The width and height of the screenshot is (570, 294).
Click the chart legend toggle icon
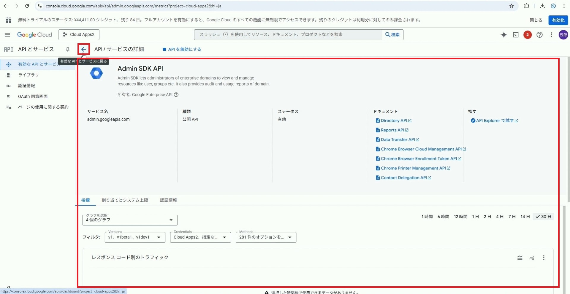point(520,258)
